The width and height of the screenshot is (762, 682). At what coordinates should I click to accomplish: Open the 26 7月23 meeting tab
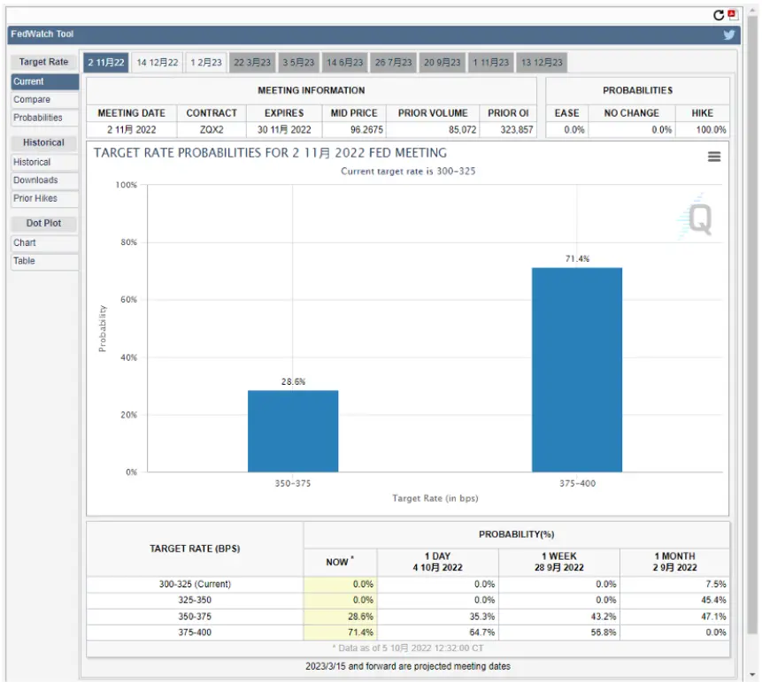(x=393, y=62)
